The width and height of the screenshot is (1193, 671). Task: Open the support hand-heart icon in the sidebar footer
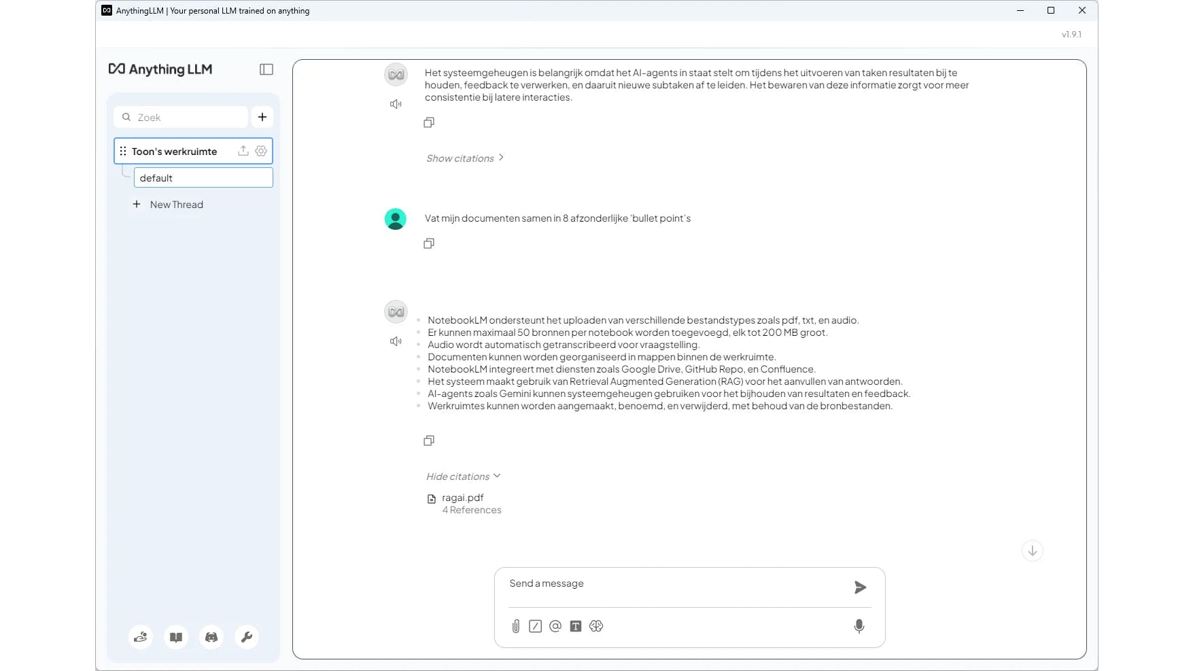[141, 637]
